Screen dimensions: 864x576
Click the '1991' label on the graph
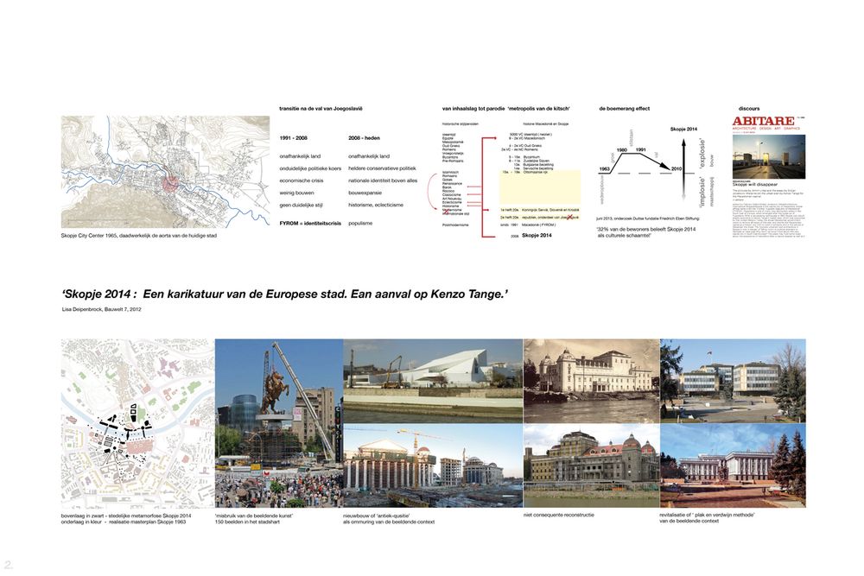tap(641, 149)
